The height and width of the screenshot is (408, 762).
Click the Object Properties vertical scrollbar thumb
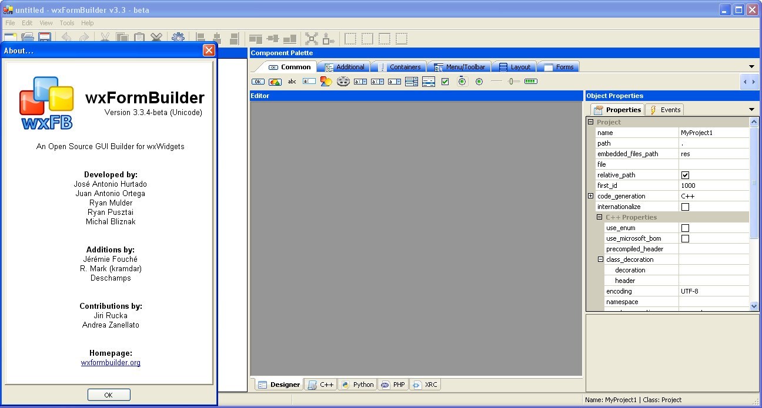[754, 183]
